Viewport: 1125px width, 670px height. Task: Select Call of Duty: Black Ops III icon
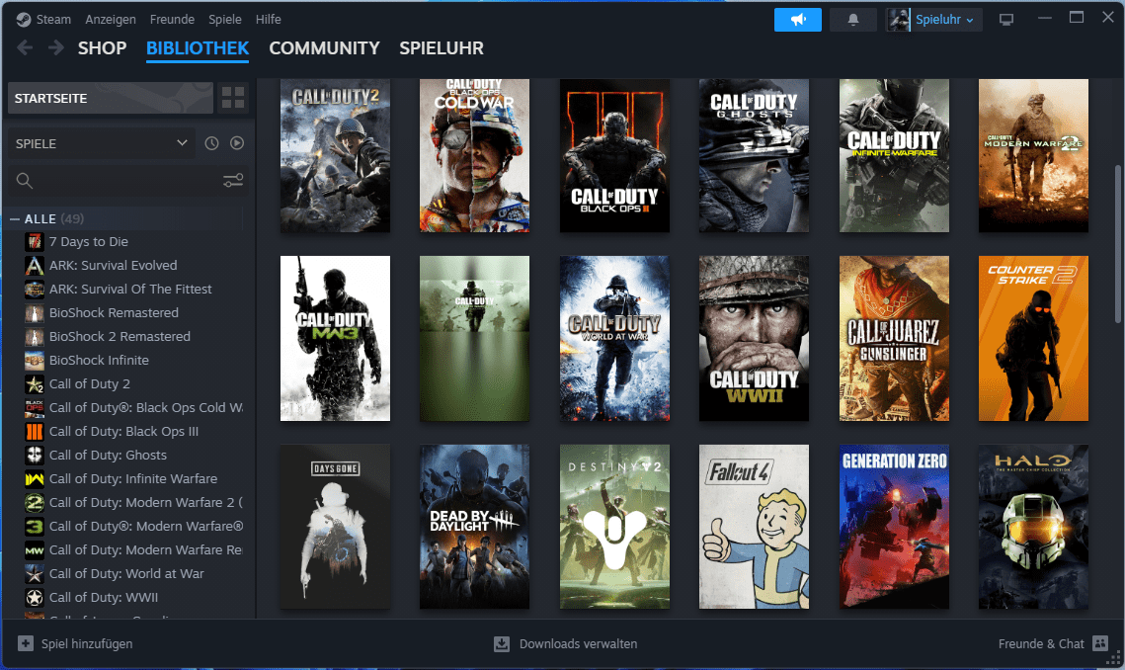click(x=34, y=432)
